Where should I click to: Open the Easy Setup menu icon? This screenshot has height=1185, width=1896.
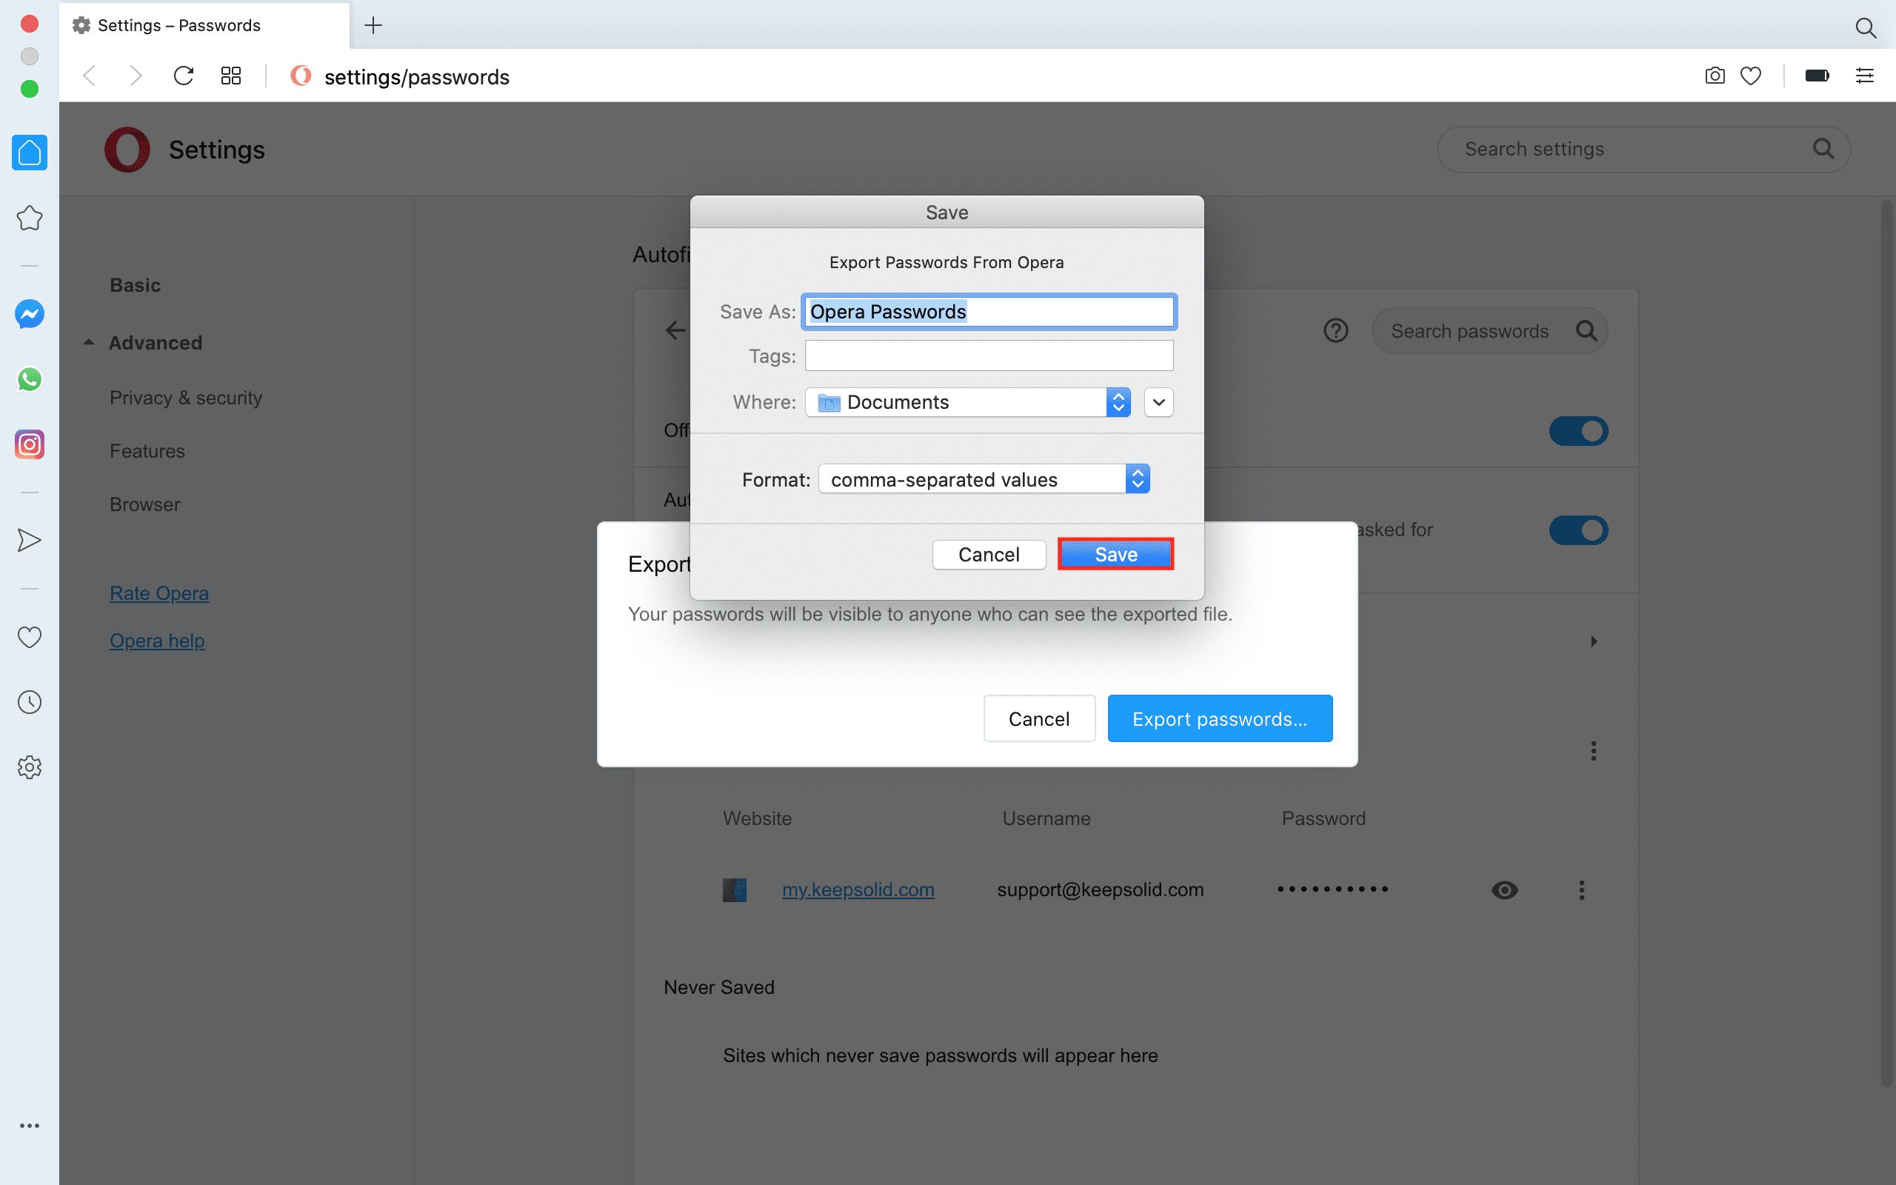click(1865, 76)
